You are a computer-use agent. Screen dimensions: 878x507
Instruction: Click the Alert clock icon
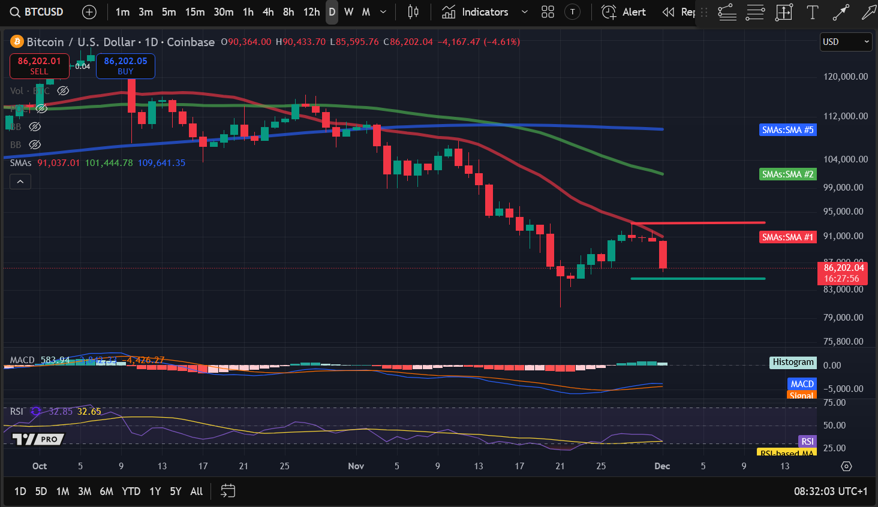point(608,12)
